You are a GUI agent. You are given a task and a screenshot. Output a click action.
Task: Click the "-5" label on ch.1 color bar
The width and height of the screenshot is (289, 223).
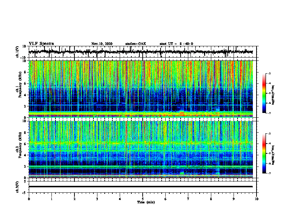pos(269,93)
